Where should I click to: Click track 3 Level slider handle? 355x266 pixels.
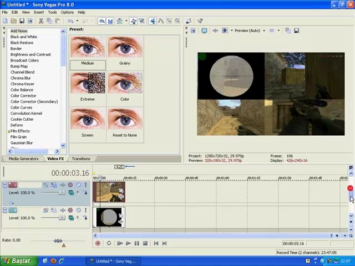tap(62, 193)
